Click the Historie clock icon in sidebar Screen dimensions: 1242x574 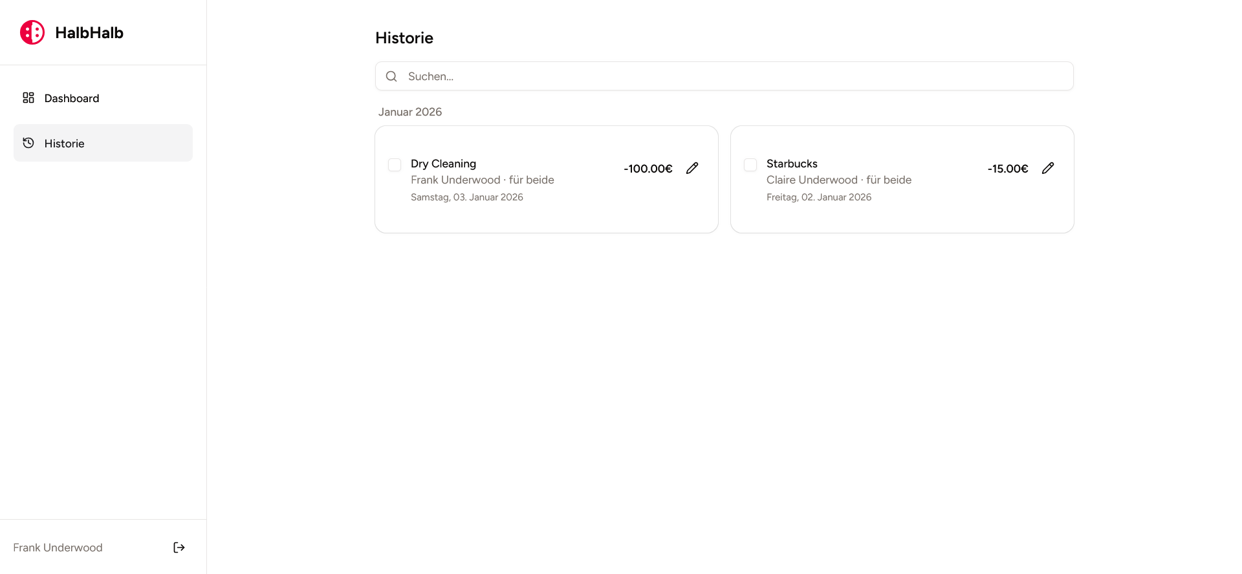(x=28, y=143)
